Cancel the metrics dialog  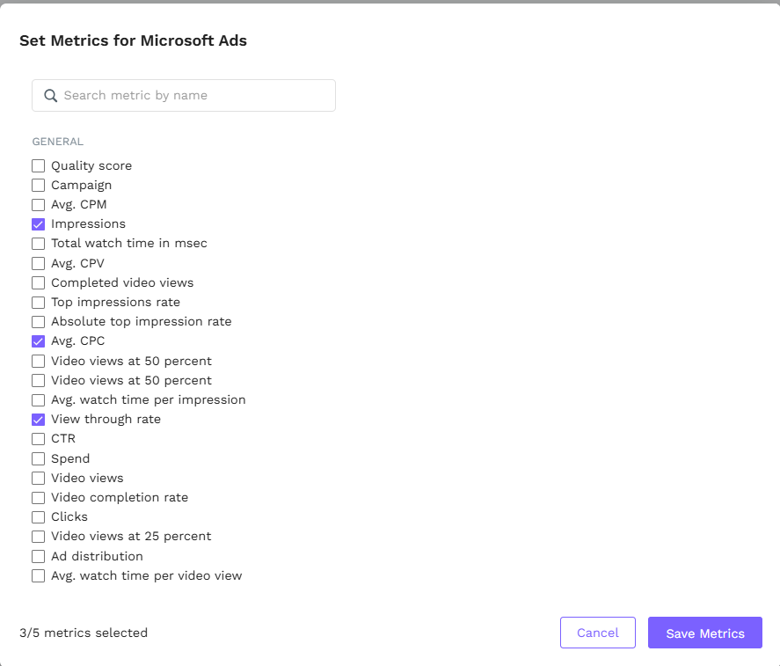coord(597,633)
